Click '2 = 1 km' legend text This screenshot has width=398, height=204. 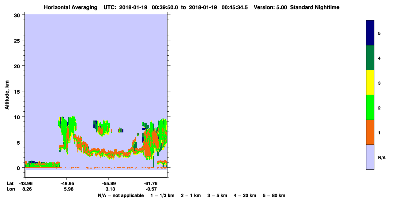[x=191, y=195]
